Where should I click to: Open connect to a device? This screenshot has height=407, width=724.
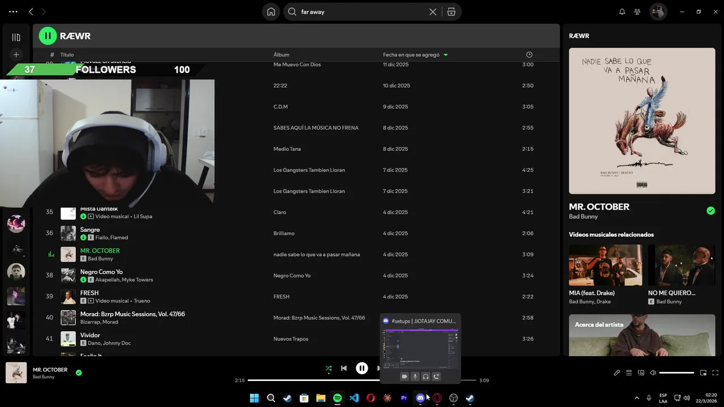[641, 373]
